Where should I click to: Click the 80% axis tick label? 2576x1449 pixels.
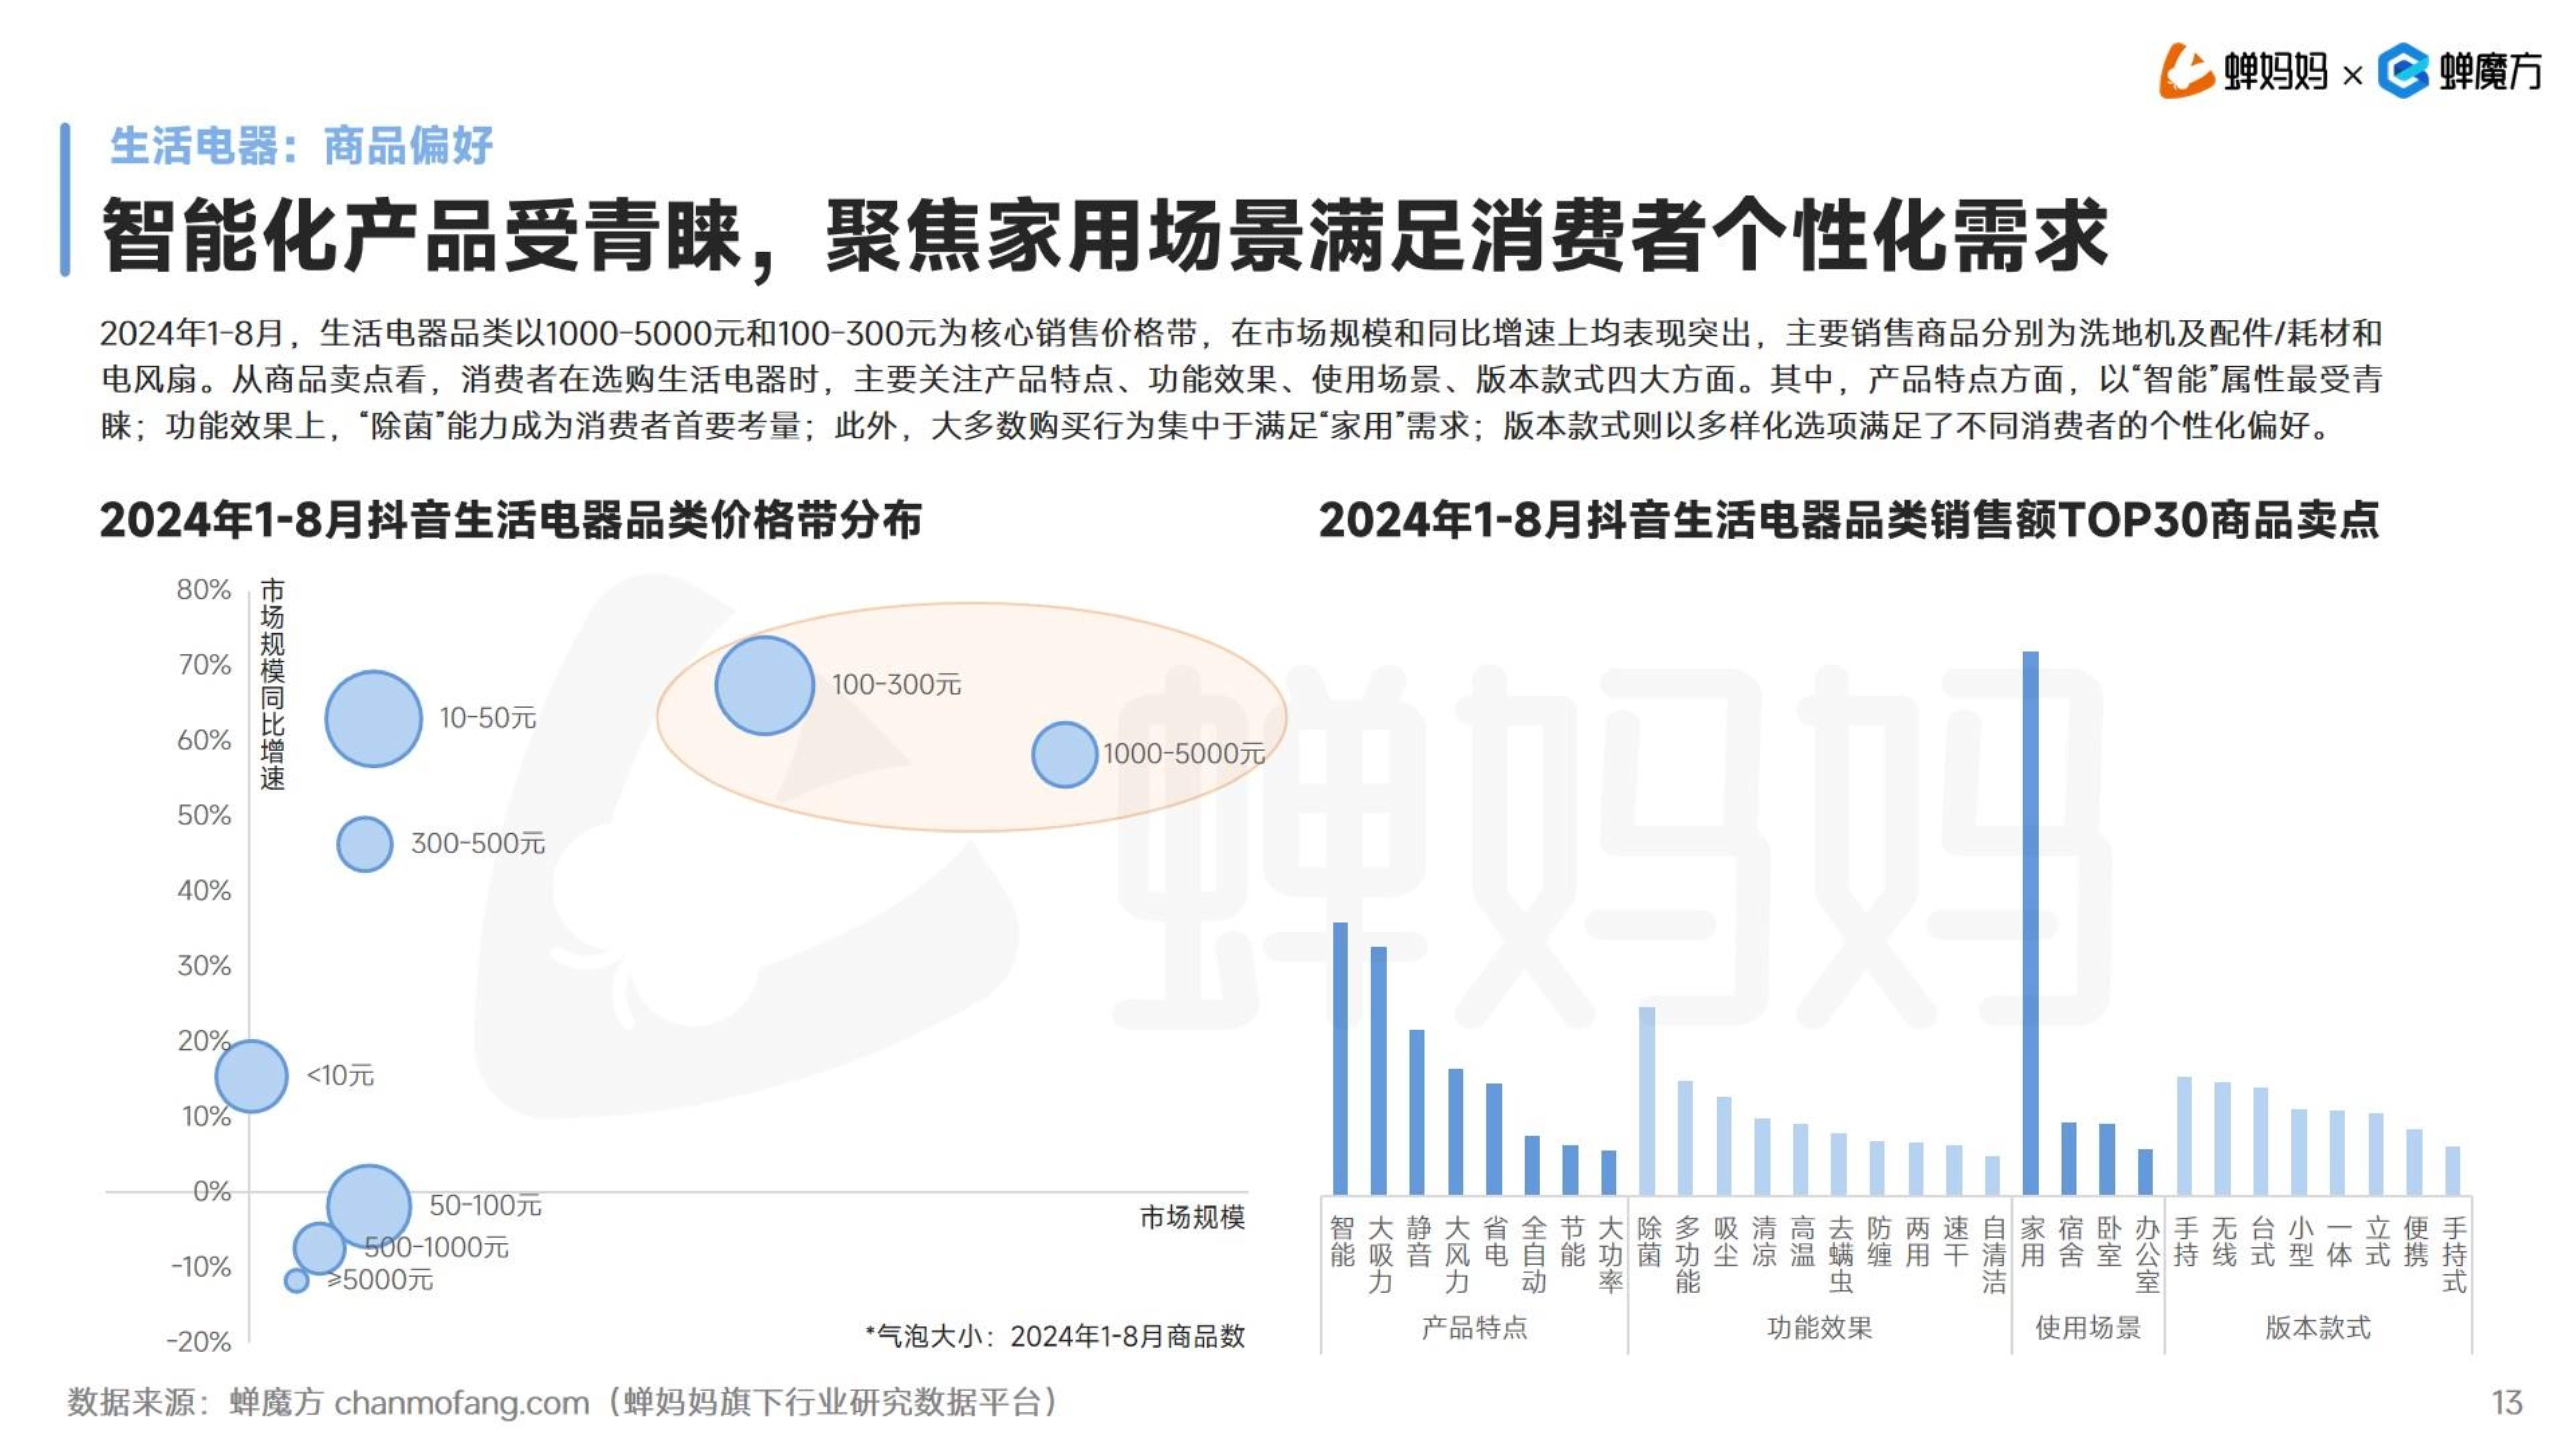(x=204, y=590)
